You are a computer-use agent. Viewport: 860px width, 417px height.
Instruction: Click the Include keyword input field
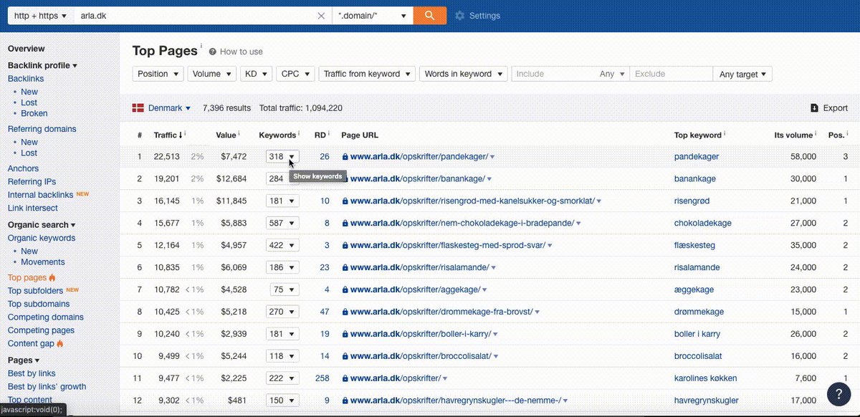pos(554,74)
